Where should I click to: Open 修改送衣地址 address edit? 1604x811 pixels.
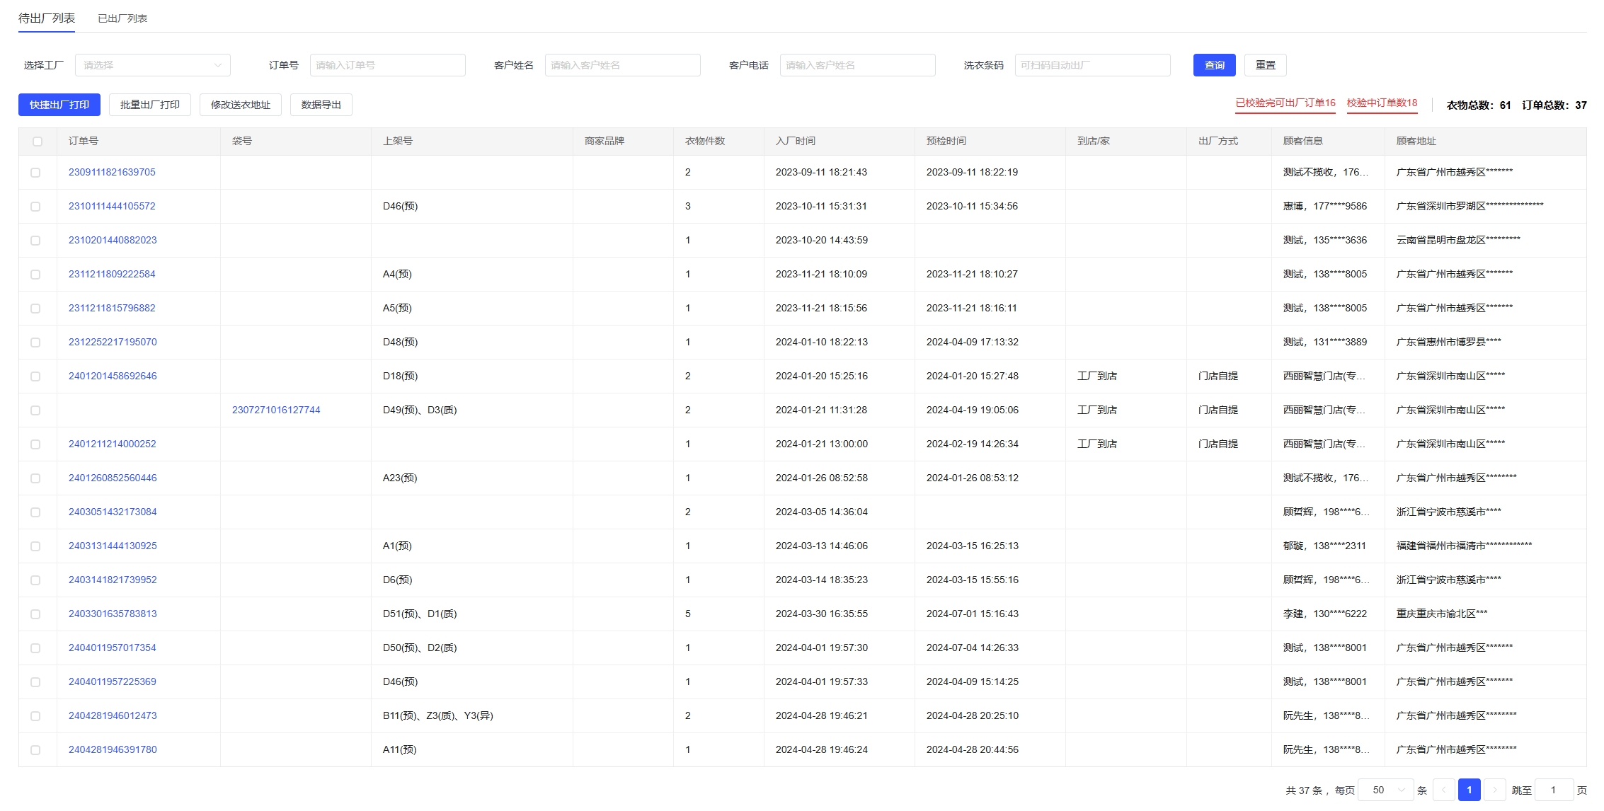coord(241,105)
